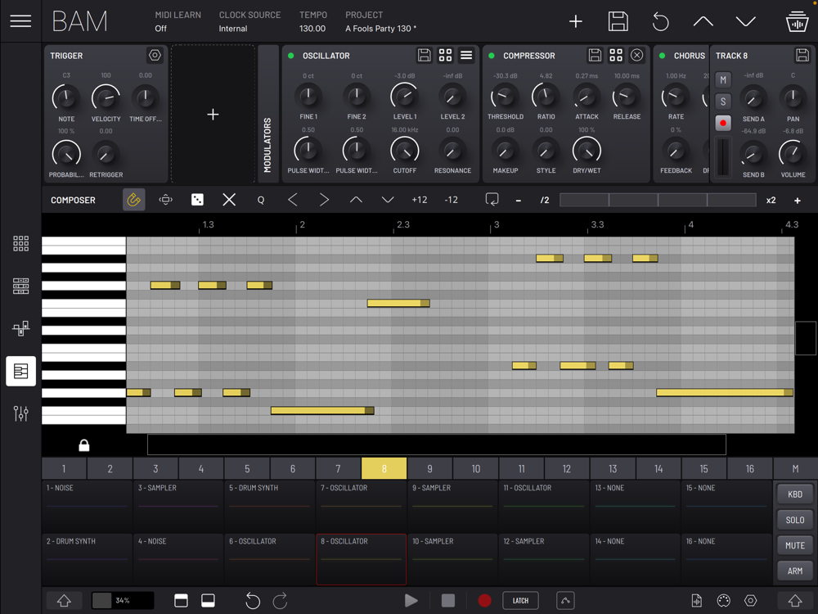This screenshot has width=818, height=614.
Task: Select track tab 9
Action: (x=429, y=469)
